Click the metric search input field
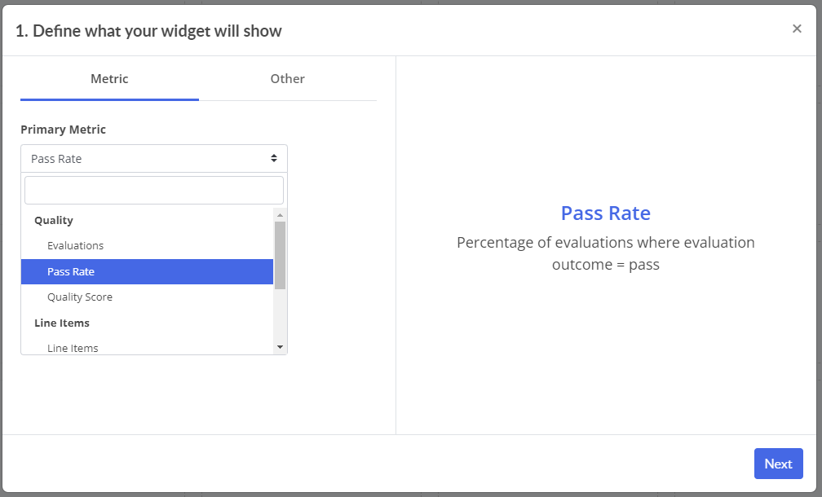 (154, 190)
